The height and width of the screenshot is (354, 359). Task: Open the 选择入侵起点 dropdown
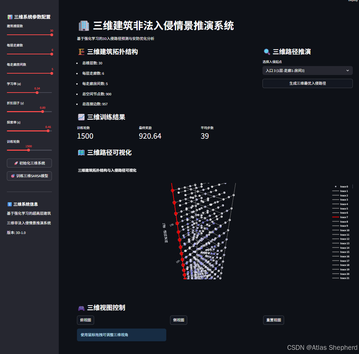coord(307,71)
